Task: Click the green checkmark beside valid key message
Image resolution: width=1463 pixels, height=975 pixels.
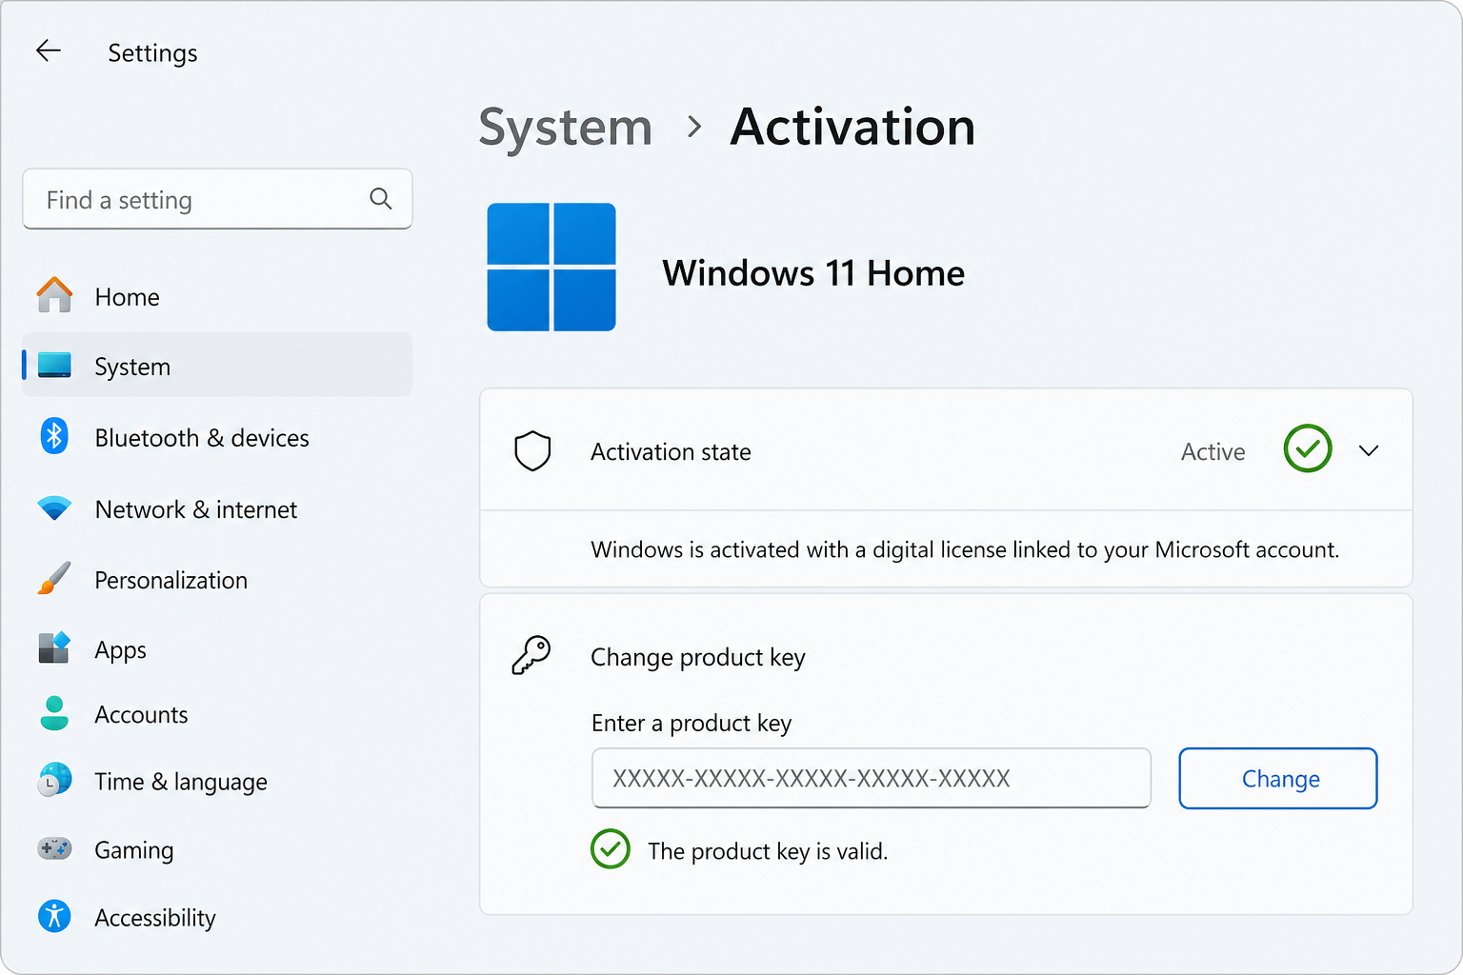Action: pyautogui.click(x=611, y=849)
